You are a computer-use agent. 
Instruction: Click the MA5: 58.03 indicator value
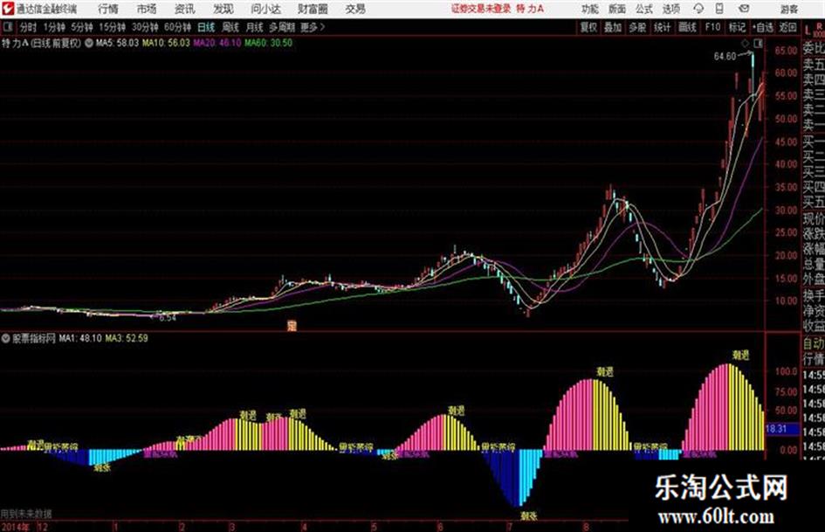point(117,43)
